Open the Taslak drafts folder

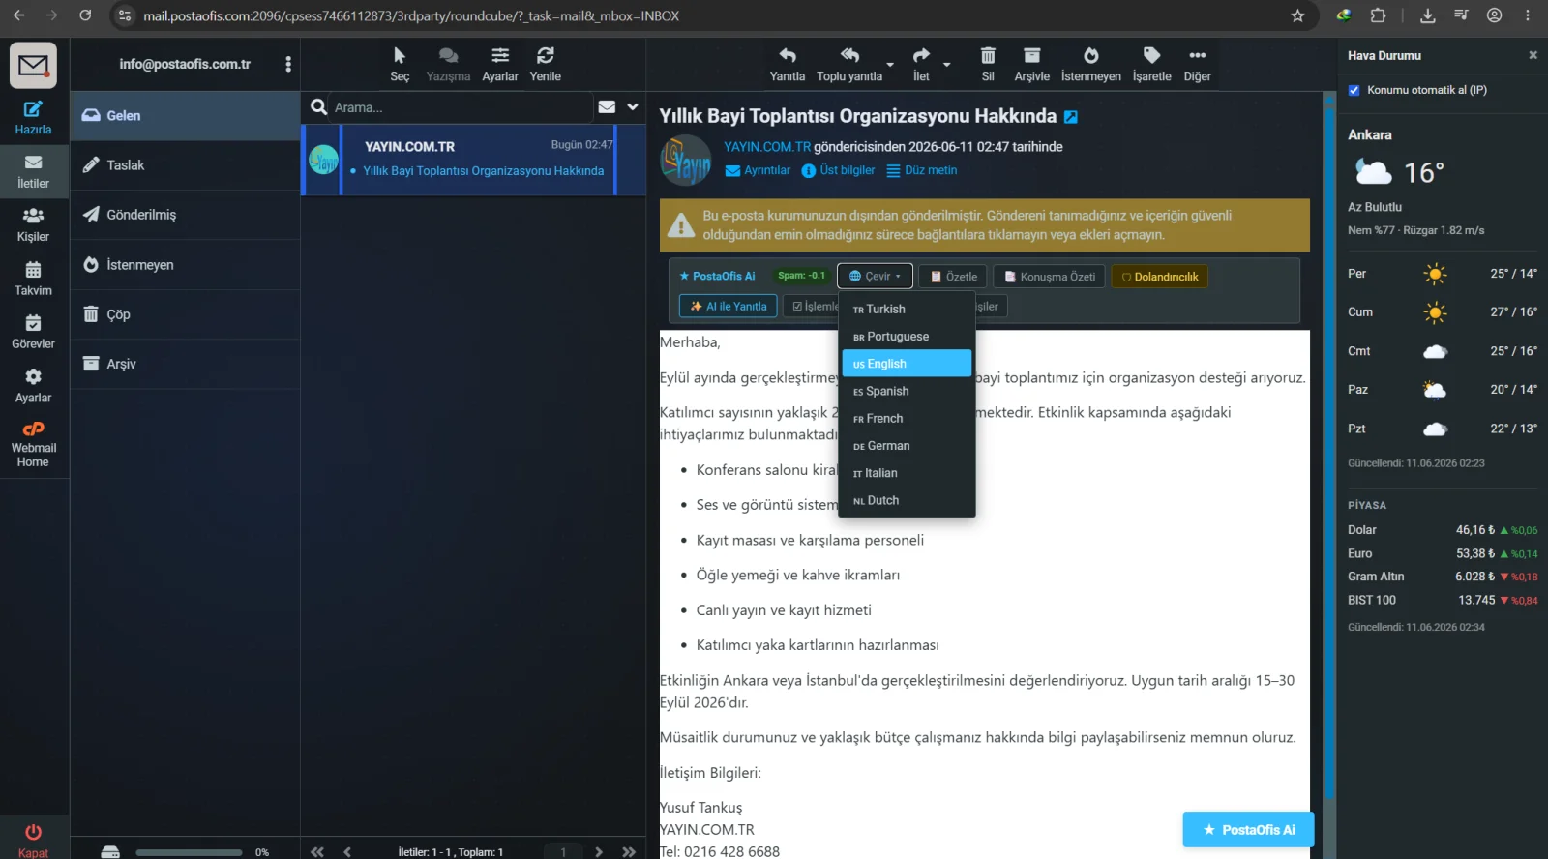(x=185, y=165)
